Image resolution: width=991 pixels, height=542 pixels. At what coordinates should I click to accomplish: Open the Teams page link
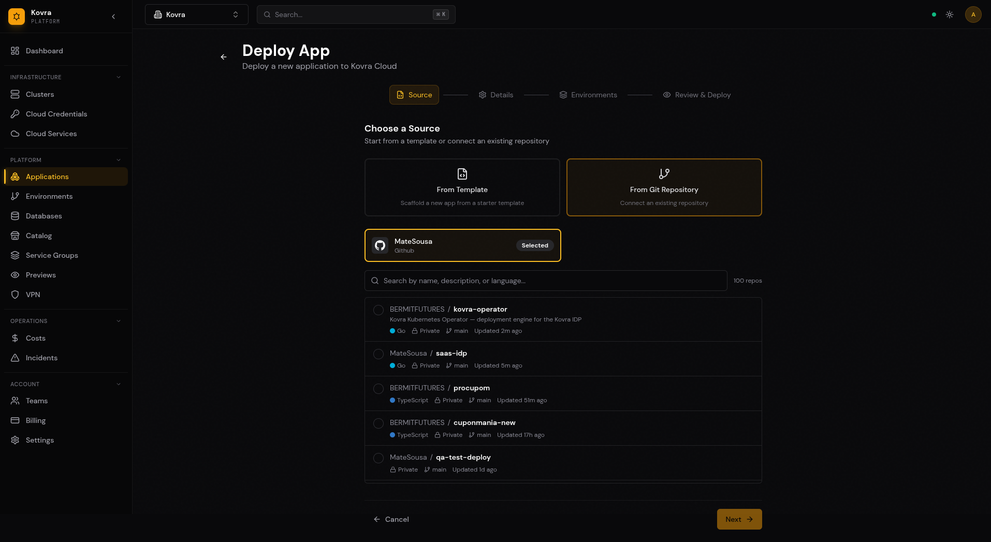66,401
